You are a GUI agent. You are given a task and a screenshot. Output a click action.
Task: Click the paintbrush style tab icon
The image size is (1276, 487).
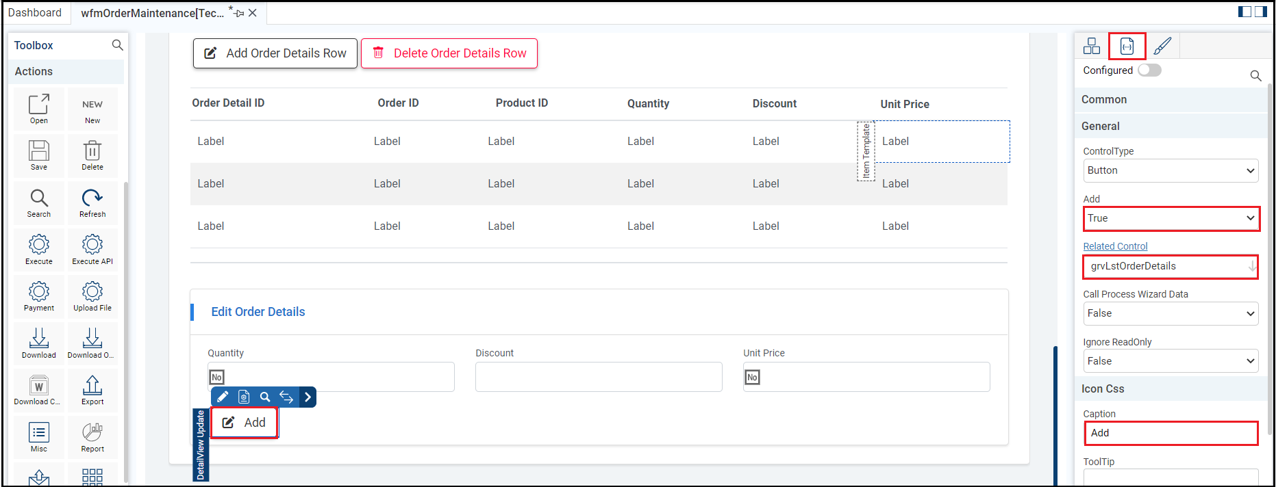[x=1162, y=46]
